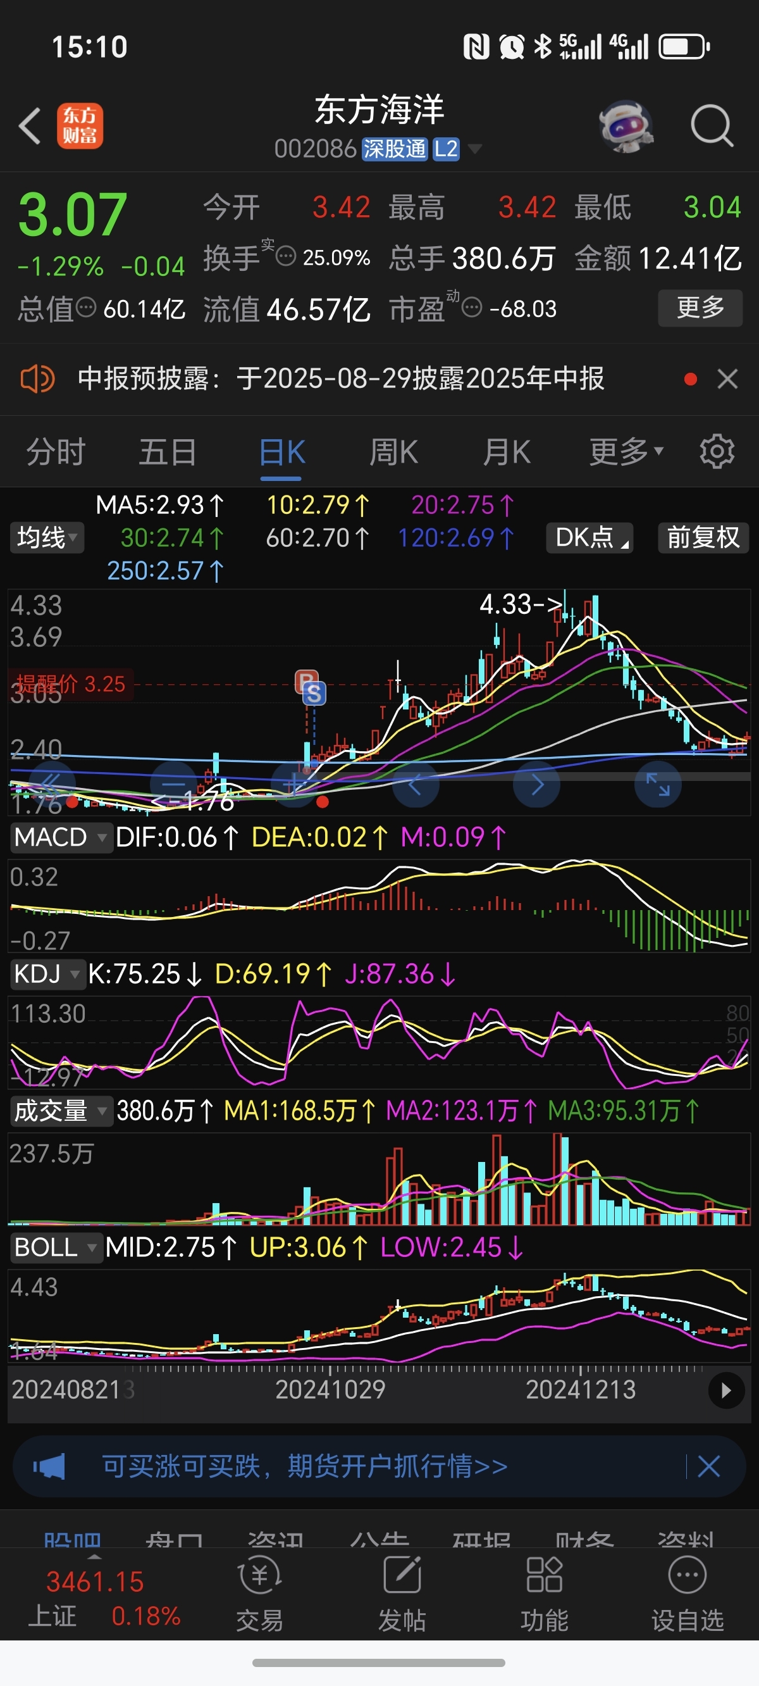
Task: Expand dropdown triangle beside stock code
Action: [475, 149]
